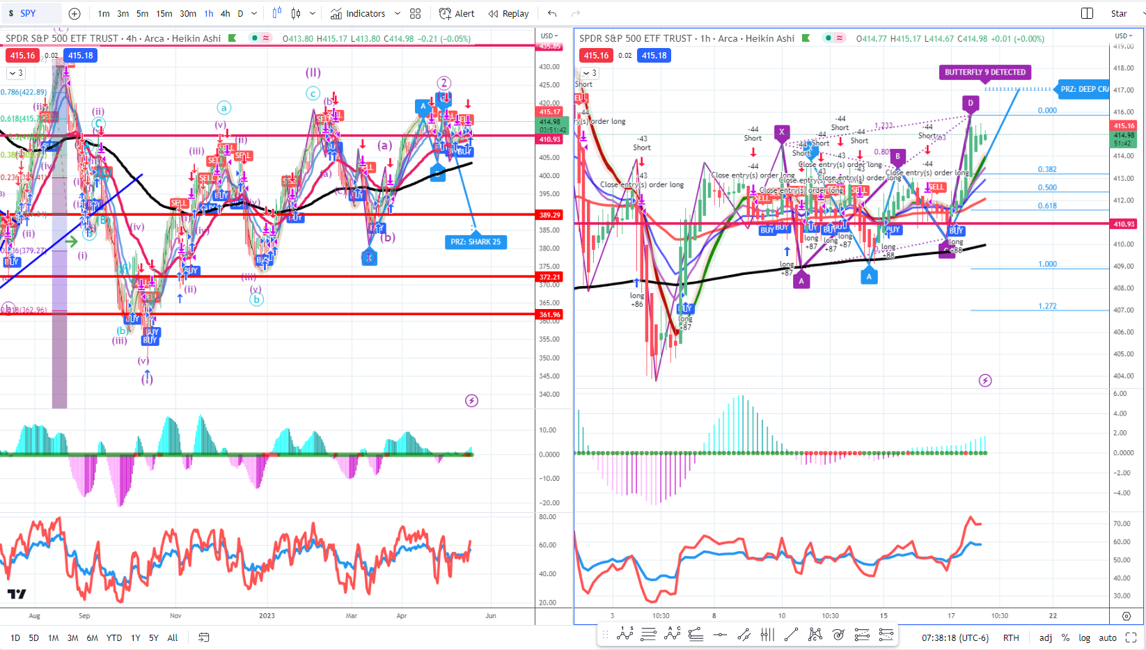The image size is (1146, 650).
Task: Click the lightning bolt icon on 1h chart
Action: click(985, 381)
